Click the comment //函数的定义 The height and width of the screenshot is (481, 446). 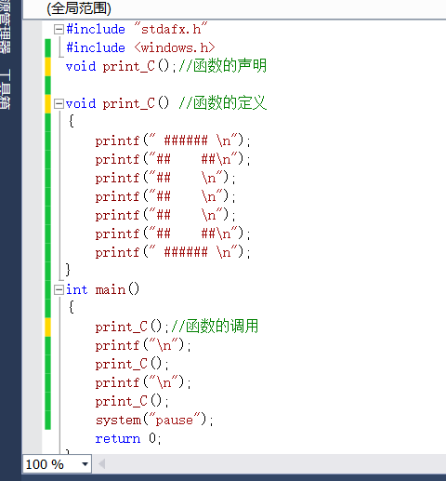[222, 103]
